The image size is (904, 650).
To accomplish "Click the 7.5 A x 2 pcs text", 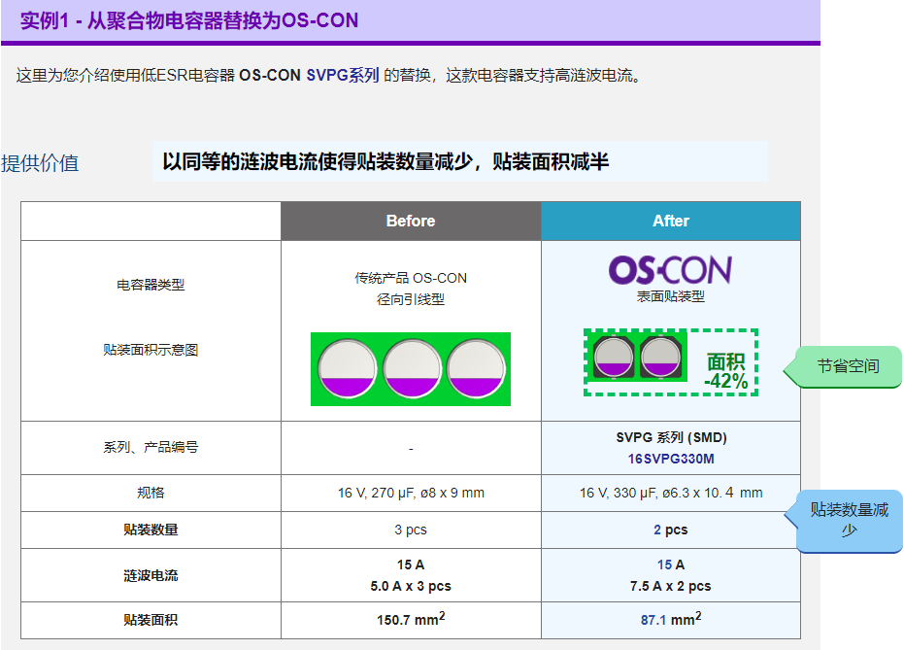I will (x=671, y=586).
